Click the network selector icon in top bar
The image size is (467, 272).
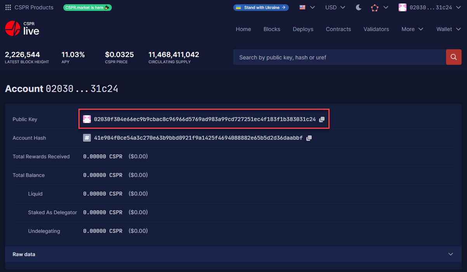375,7
